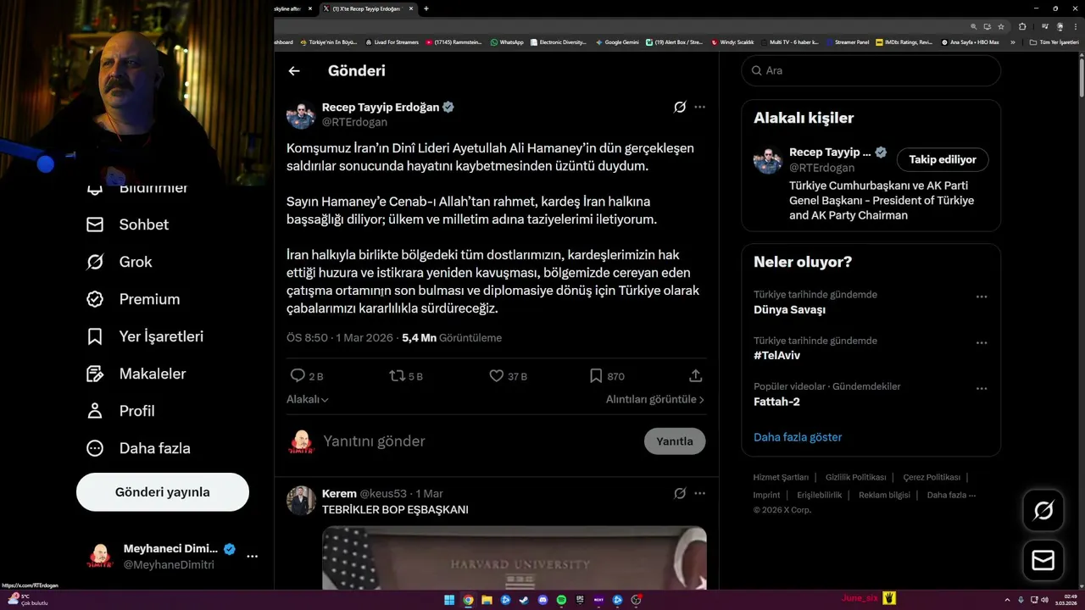Open the floating messages envelope button
The image size is (1085, 610).
point(1043,561)
